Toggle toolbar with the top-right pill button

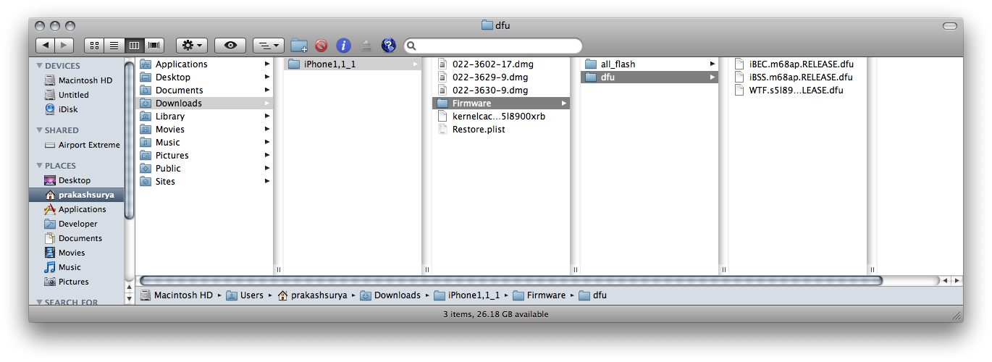click(x=949, y=26)
